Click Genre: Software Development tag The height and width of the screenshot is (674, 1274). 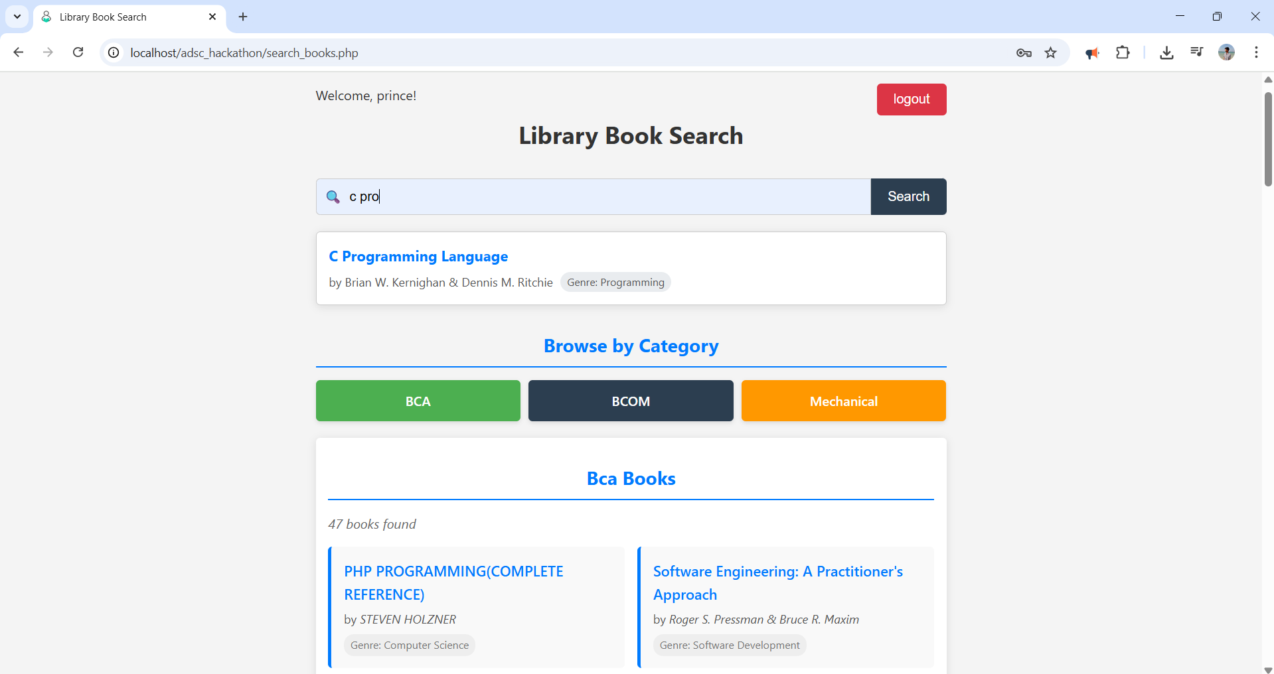(730, 645)
